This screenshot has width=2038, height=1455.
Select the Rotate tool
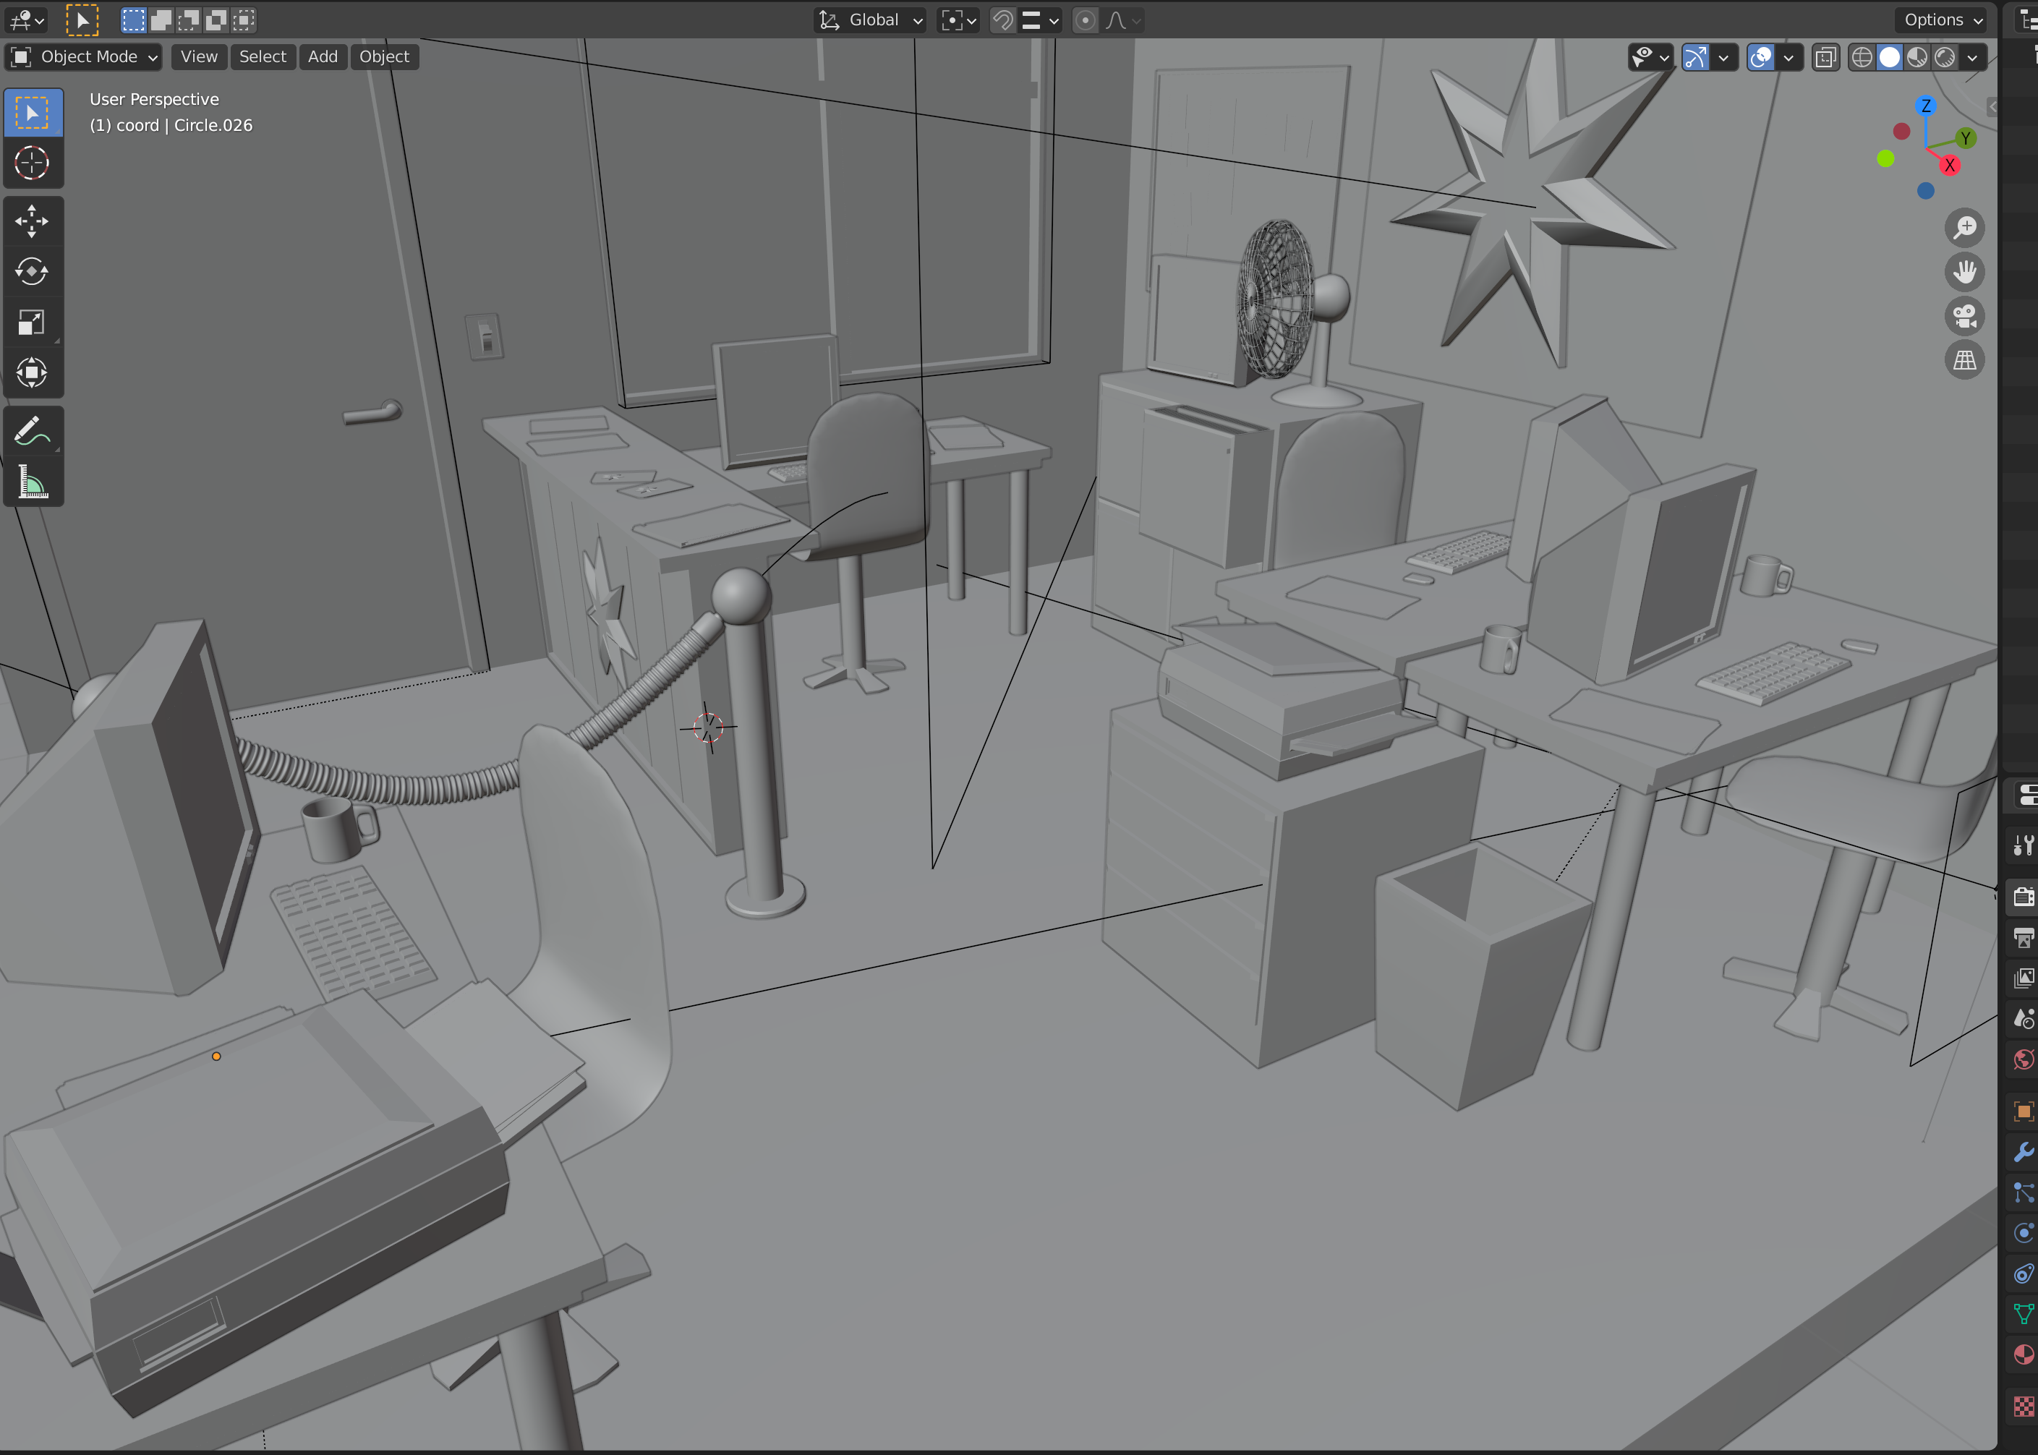[x=33, y=271]
